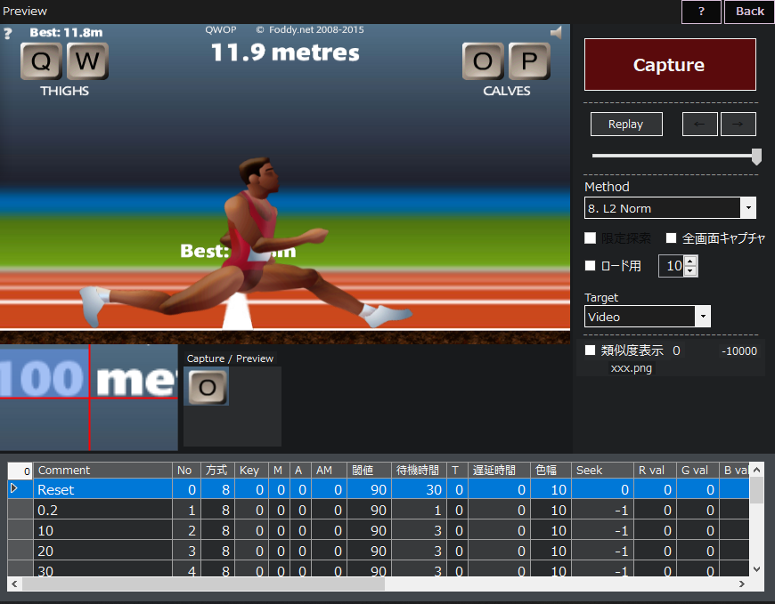Viewport: 775px width, 604px height.
Task: Select the row with comment 30
Action: (x=102, y=569)
